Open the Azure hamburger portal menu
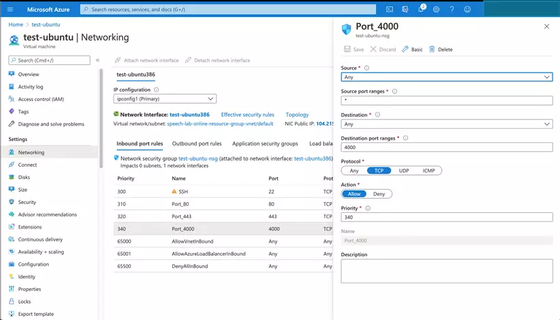The image size is (560, 320). click(x=10, y=9)
